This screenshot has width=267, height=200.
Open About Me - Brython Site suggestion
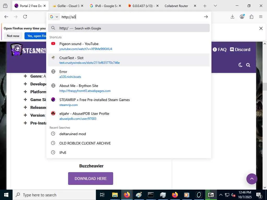(129, 88)
